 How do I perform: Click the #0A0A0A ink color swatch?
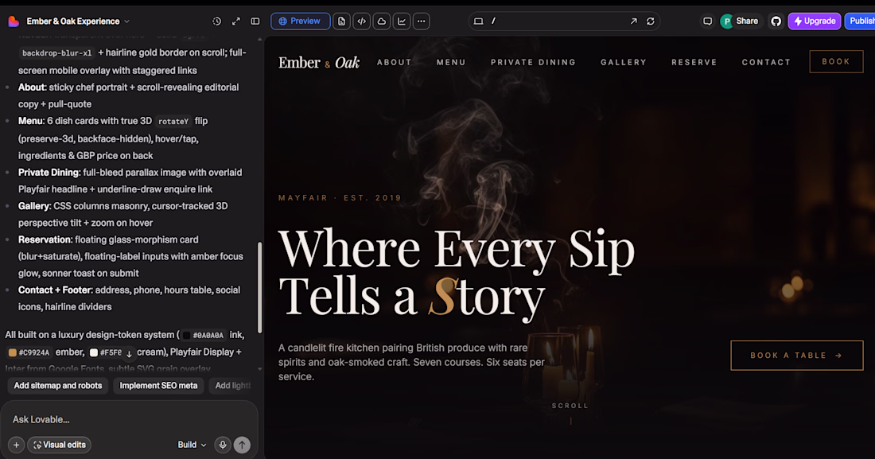[186, 335]
